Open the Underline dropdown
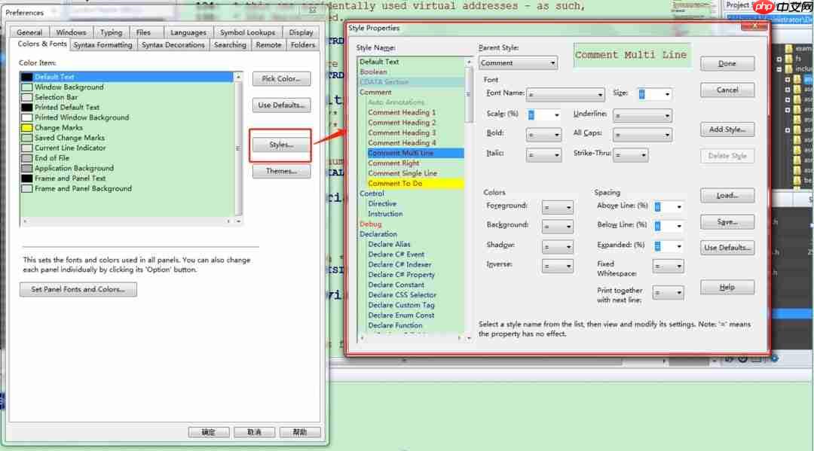This screenshot has width=814, height=451. [x=642, y=116]
